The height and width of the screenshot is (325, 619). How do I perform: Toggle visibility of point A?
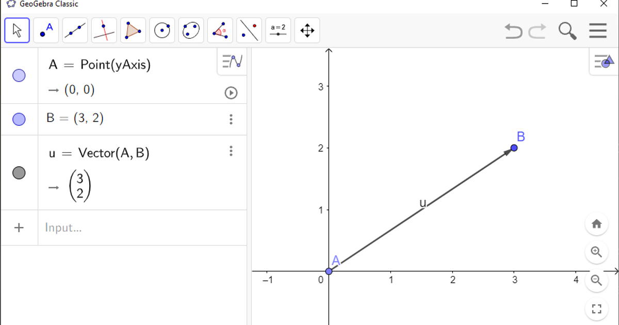[x=19, y=75]
